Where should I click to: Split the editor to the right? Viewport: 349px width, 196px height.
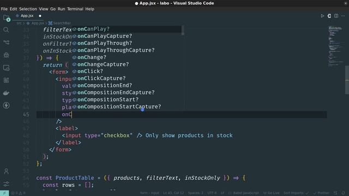[x=336, y=16]
